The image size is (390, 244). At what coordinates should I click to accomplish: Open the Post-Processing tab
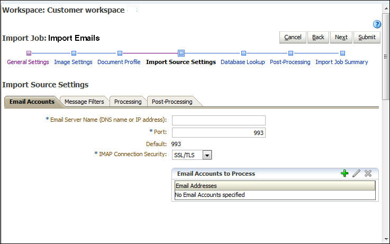(172, 102)
